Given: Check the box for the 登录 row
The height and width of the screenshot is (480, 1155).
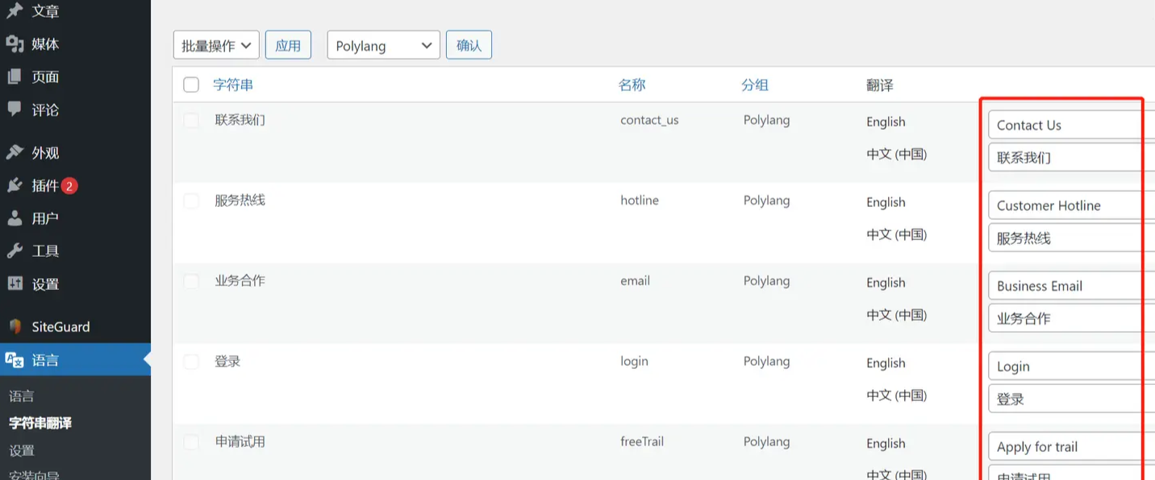Looking at the screenshot, I should pos(191,362).
